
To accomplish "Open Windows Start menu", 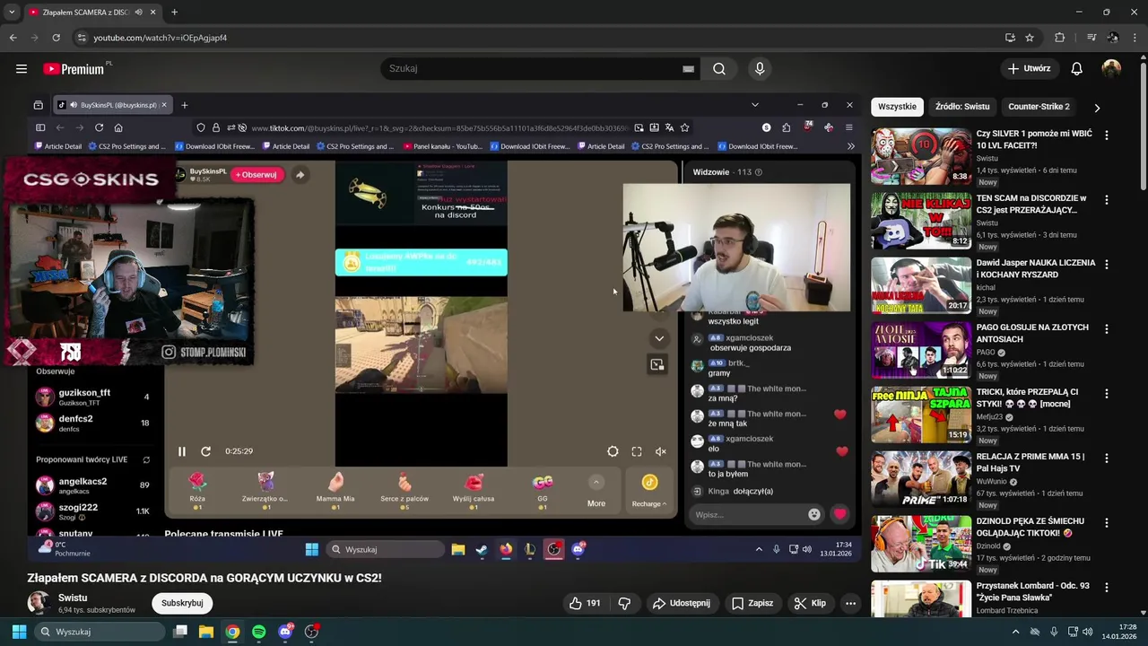I will coord(19,632).
